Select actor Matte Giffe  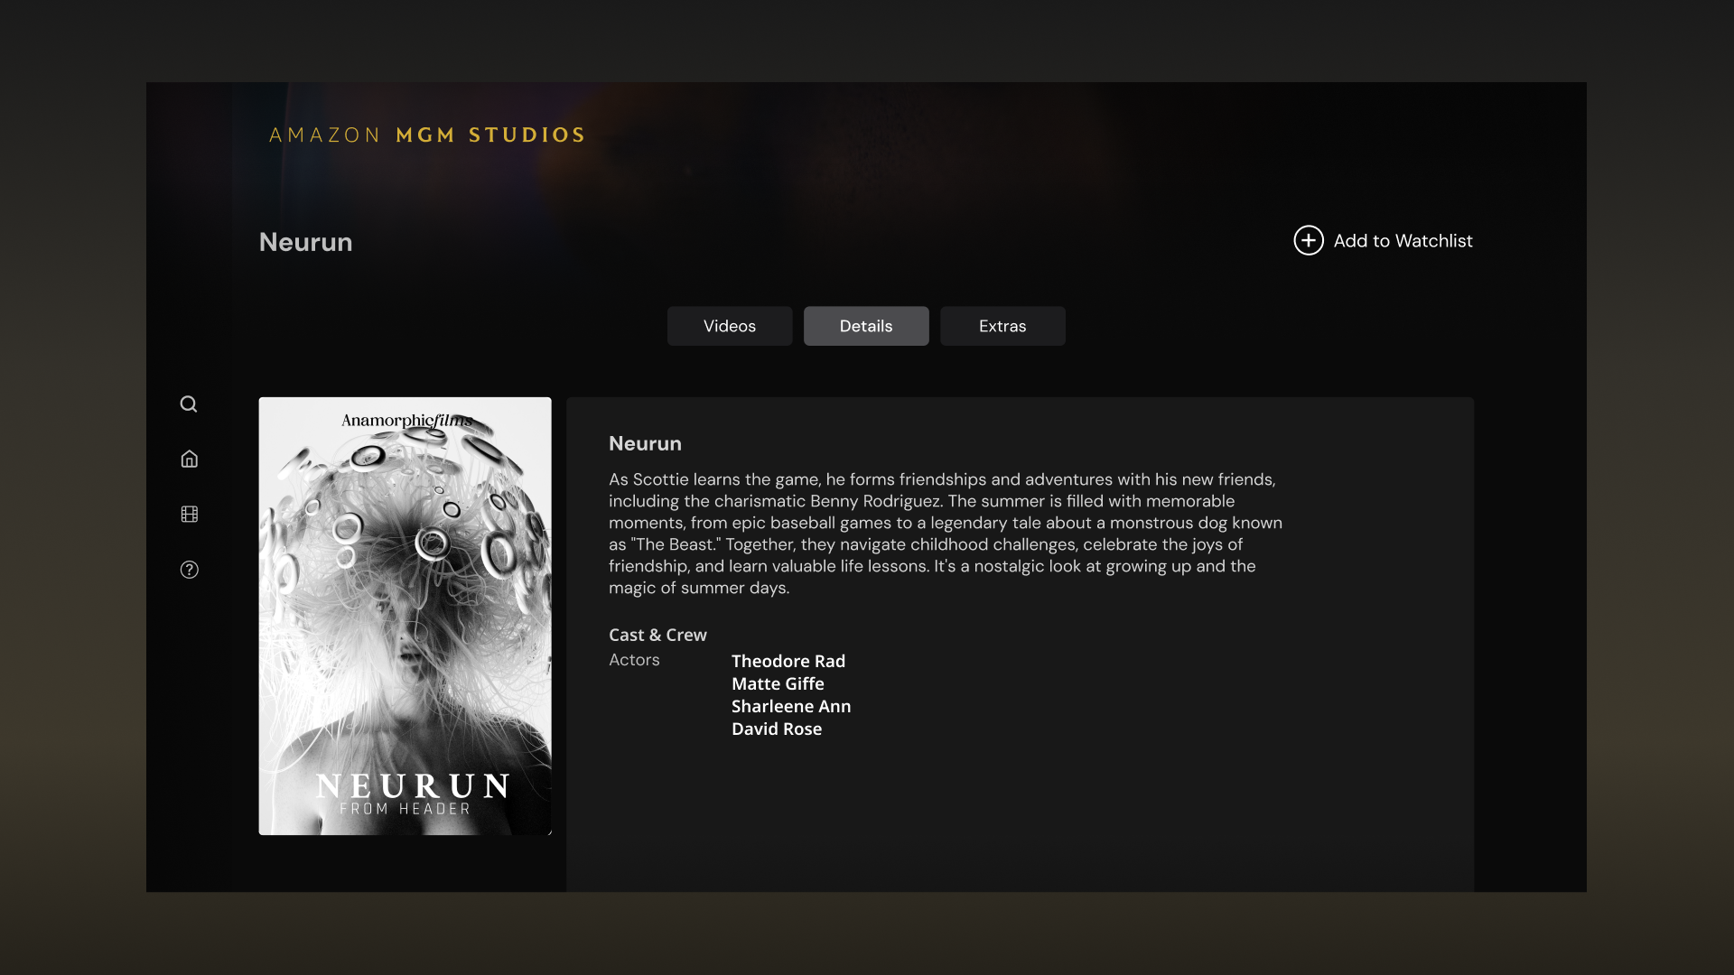point(778,683)
